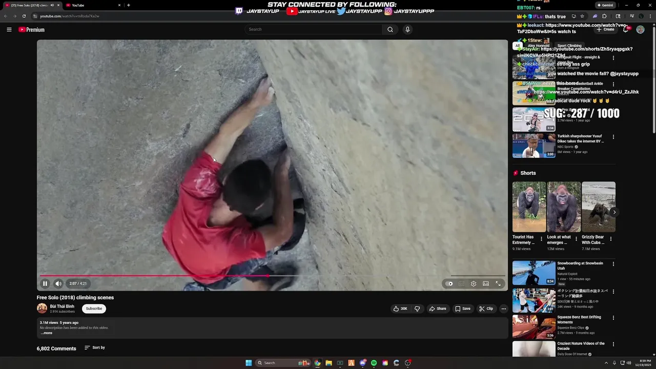656x369 pixels.
Task: Start voice search with microphone icon
Action: (x=407, y=29)
